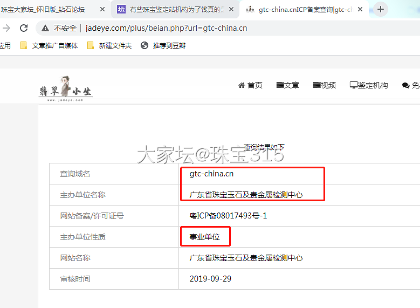Switch to the 有些珠宝鉴定站机构为了钱 tab
The width and height of the screenshot is (420, 308).
point(175,9)
